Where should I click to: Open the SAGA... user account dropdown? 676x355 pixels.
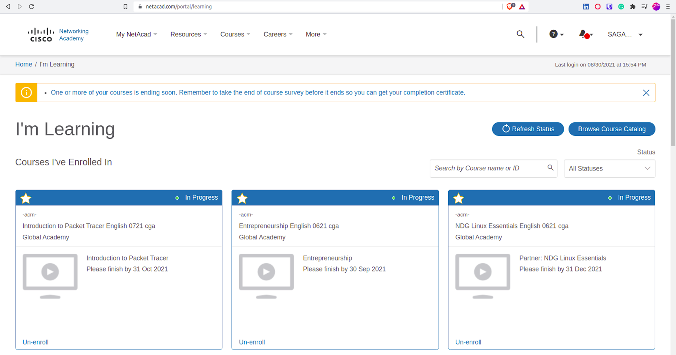coord(625,34)
